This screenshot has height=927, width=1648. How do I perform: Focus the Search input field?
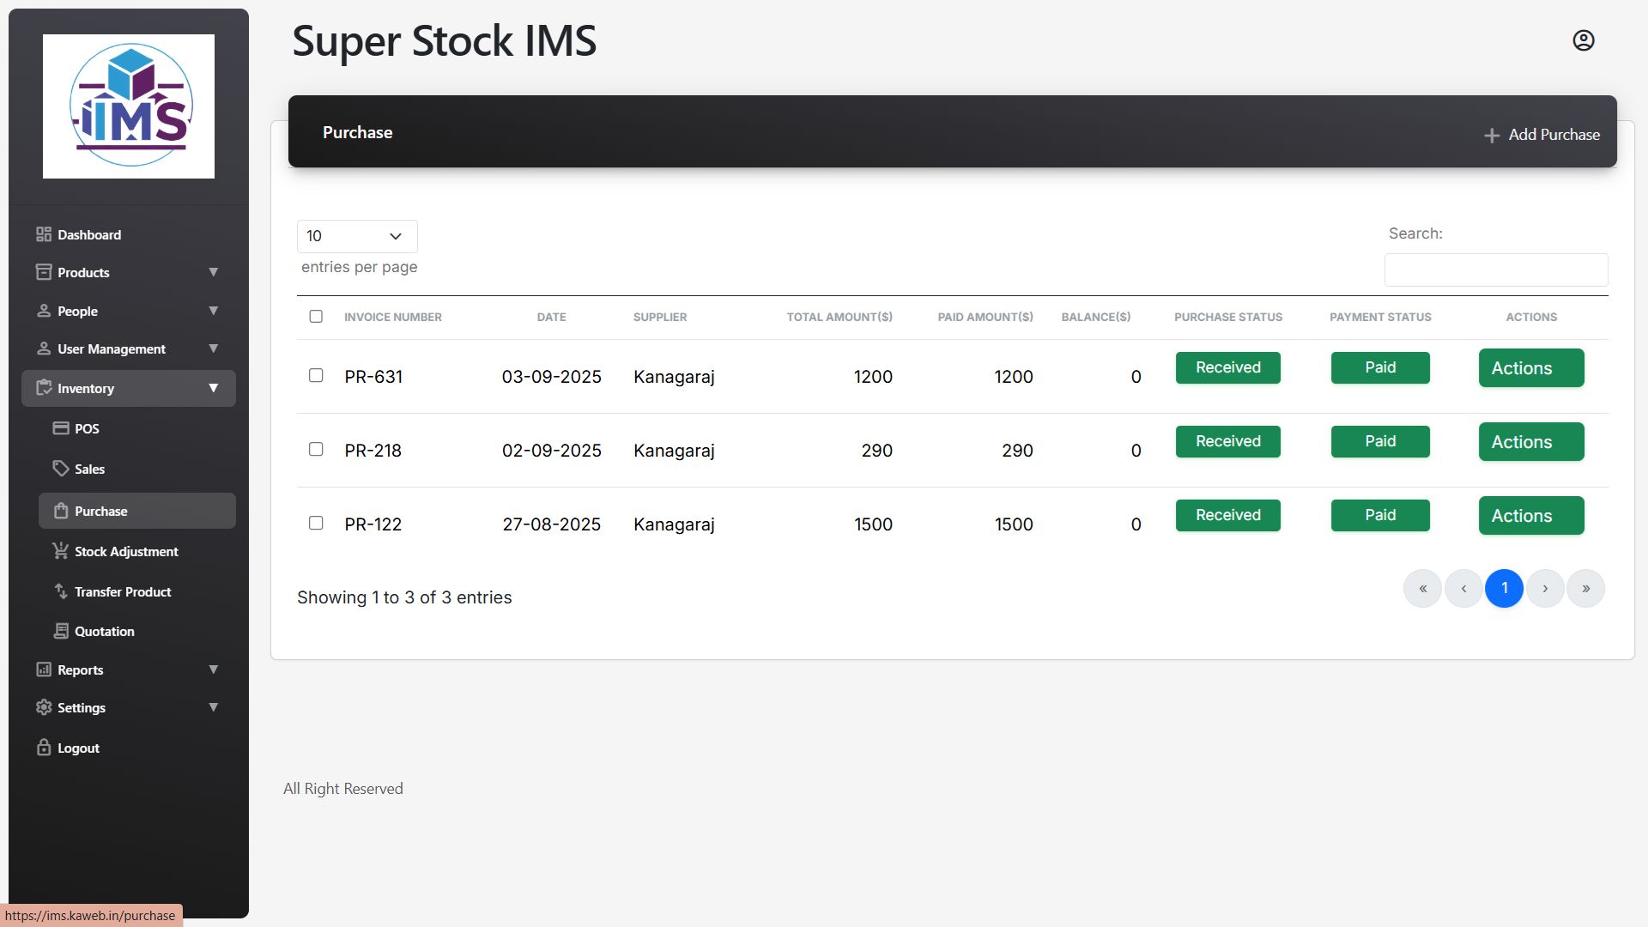(1495, 270)
